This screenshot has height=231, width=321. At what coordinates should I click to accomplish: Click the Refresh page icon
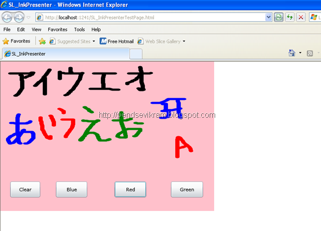pos(290,18)
